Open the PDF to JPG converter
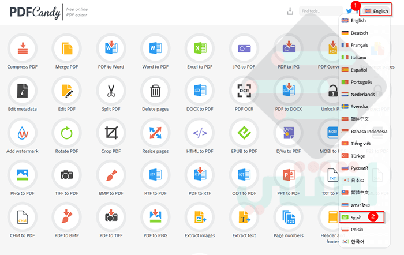The width and height of the screenshot is (404, 255). tap(289, 48)
